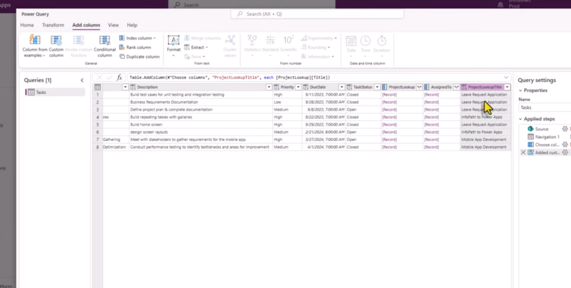Open the Format text tool

[174, 45]
